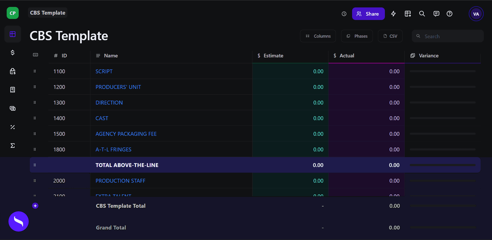
Task: Click the Estimate column header
Action: [x=273, y=56]
